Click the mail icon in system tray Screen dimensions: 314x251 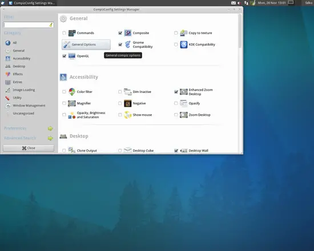pos(234,3)
